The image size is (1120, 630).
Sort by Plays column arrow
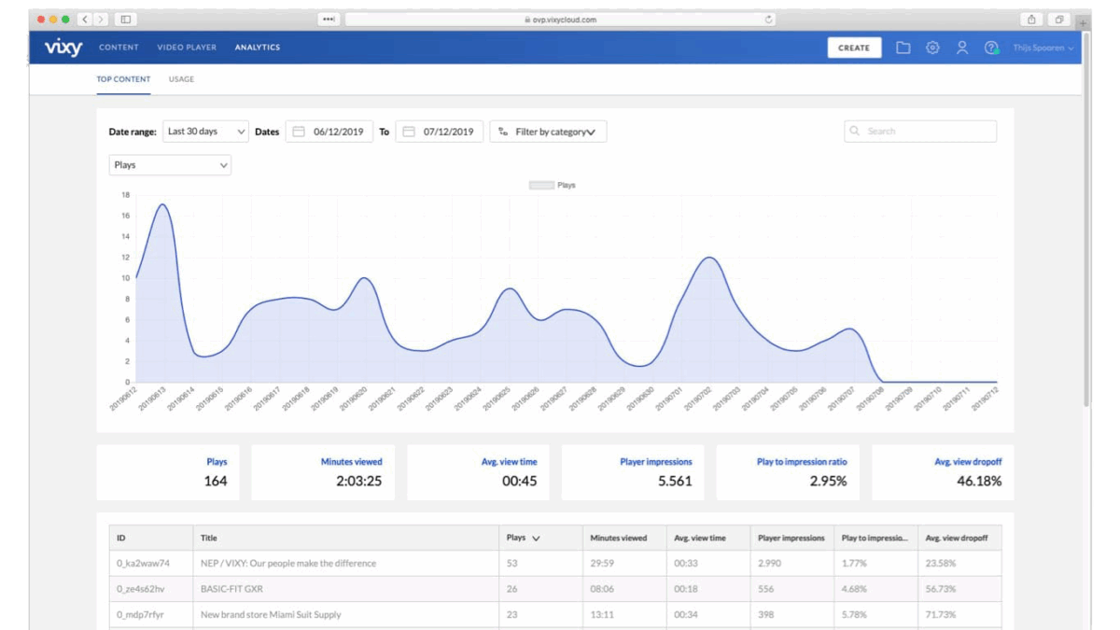[536, 539]
